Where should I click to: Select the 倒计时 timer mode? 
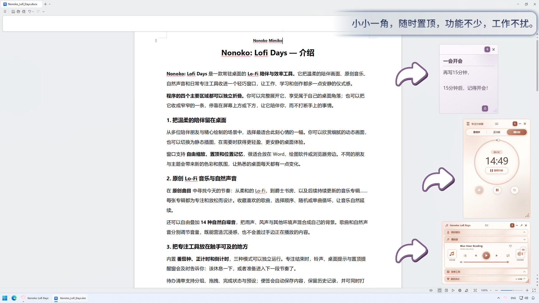click(517, 132)
